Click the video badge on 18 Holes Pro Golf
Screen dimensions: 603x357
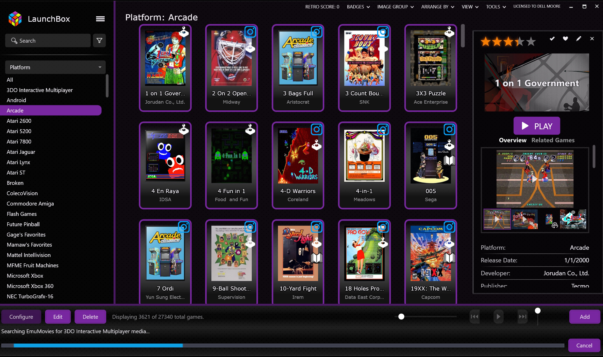tap(383, 227)
